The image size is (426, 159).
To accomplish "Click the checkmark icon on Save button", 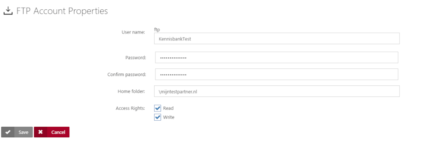I will click(8, 132).
